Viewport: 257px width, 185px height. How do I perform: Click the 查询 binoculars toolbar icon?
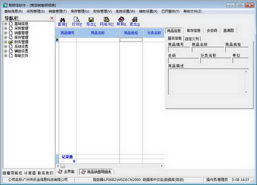tap(62, 20)
